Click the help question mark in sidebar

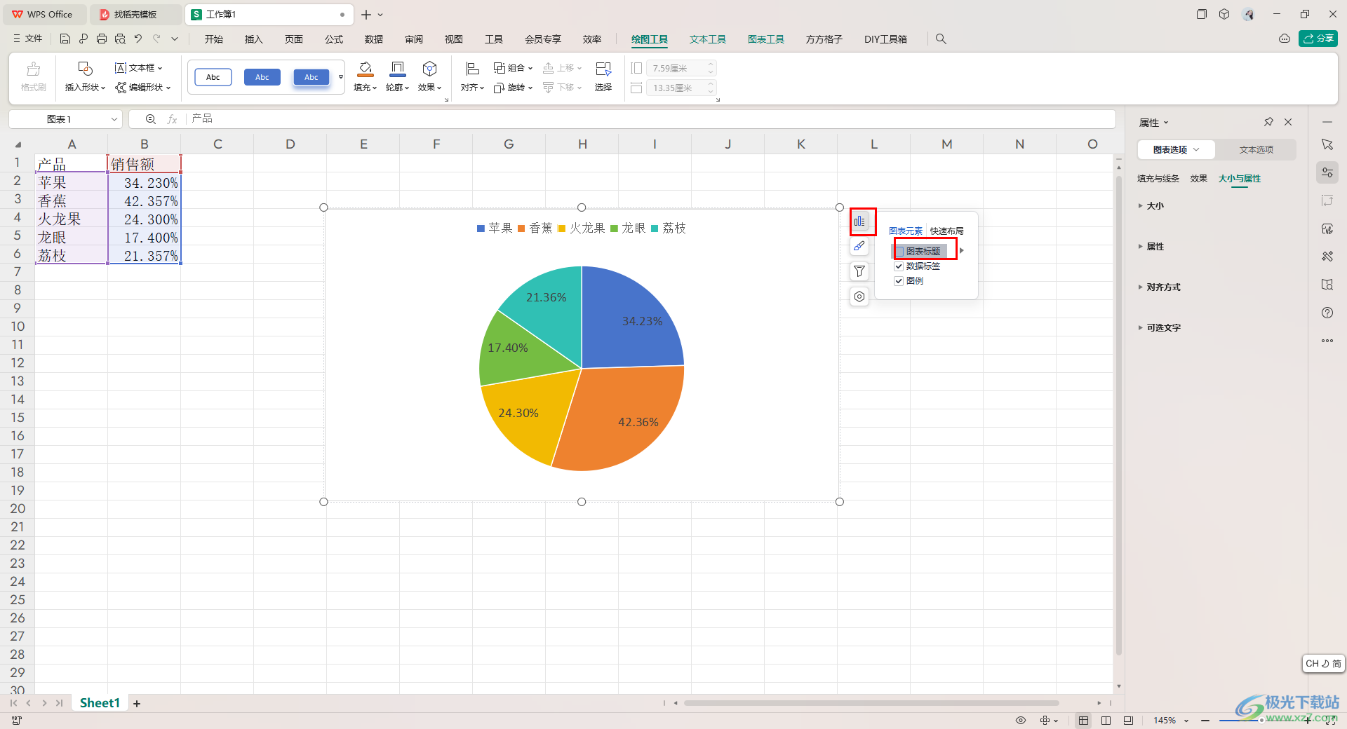[1327, 313]
